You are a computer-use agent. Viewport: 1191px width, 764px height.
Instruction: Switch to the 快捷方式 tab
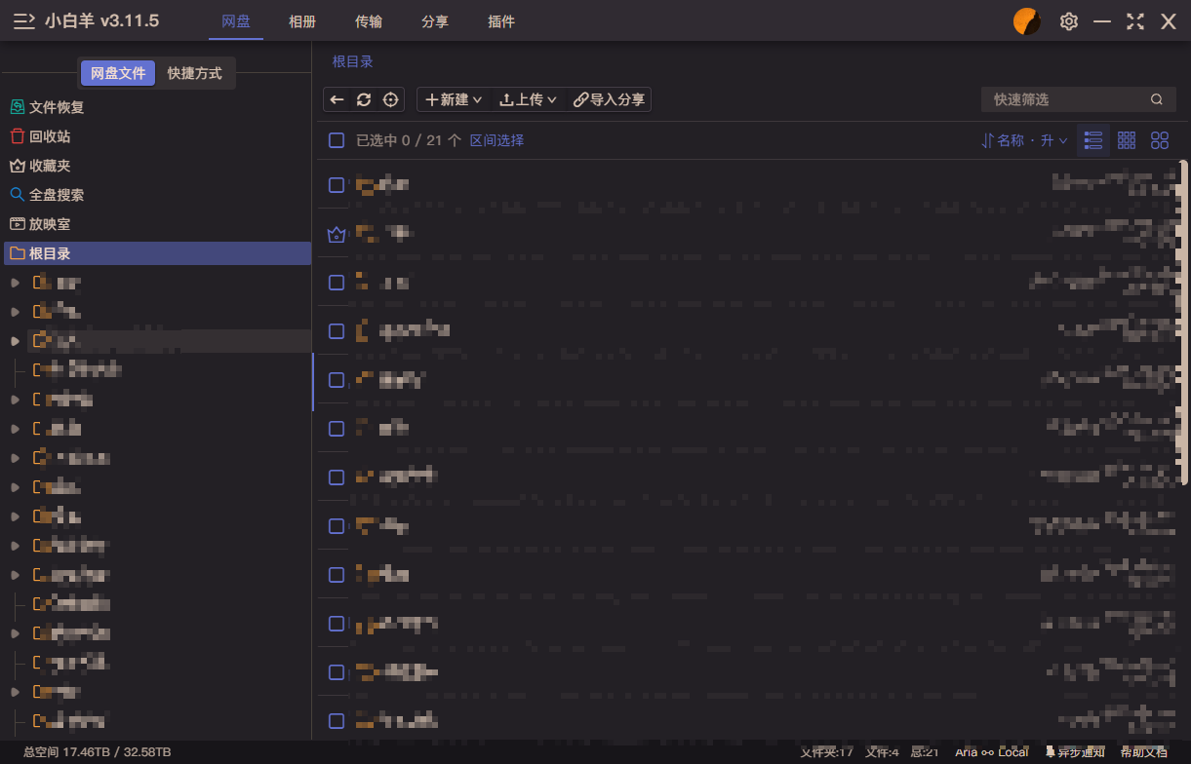click(195, 73)
